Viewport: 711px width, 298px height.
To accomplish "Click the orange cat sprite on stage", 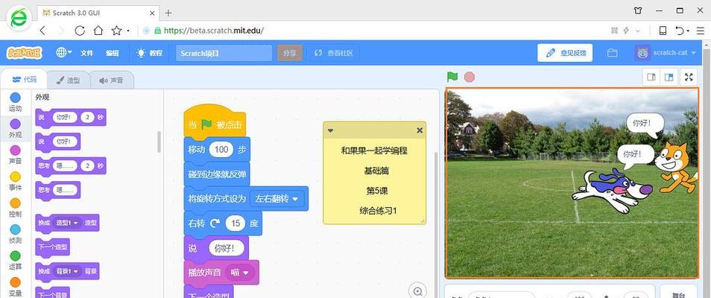I will [675, 167].
